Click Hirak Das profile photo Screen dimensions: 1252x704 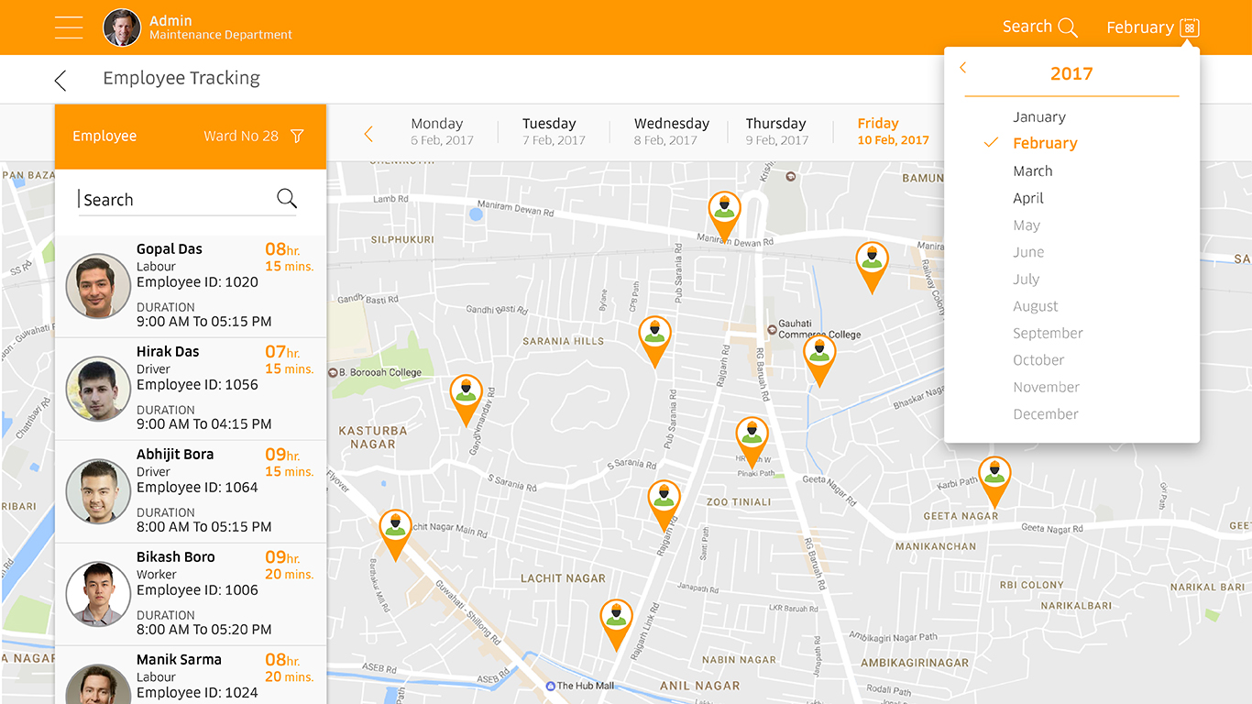pyautogui.click(x=98, y=389)
